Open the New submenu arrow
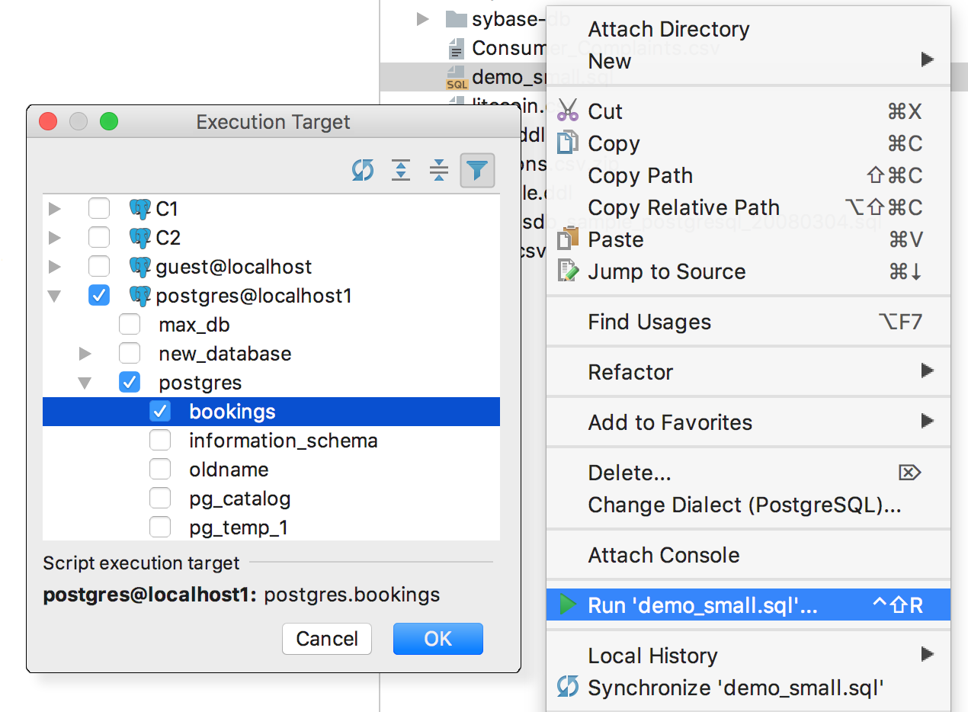The height and width of the screenshot is (712, 968). pos(927,59)
